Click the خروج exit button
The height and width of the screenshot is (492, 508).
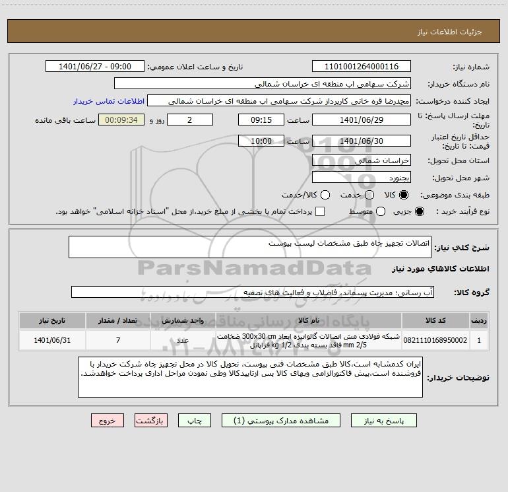108,421
